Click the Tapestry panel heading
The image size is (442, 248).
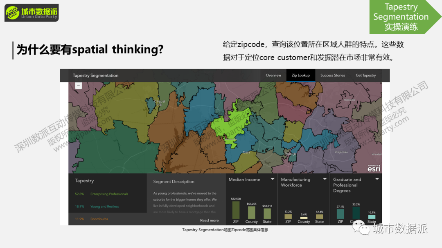coord(84,181)
